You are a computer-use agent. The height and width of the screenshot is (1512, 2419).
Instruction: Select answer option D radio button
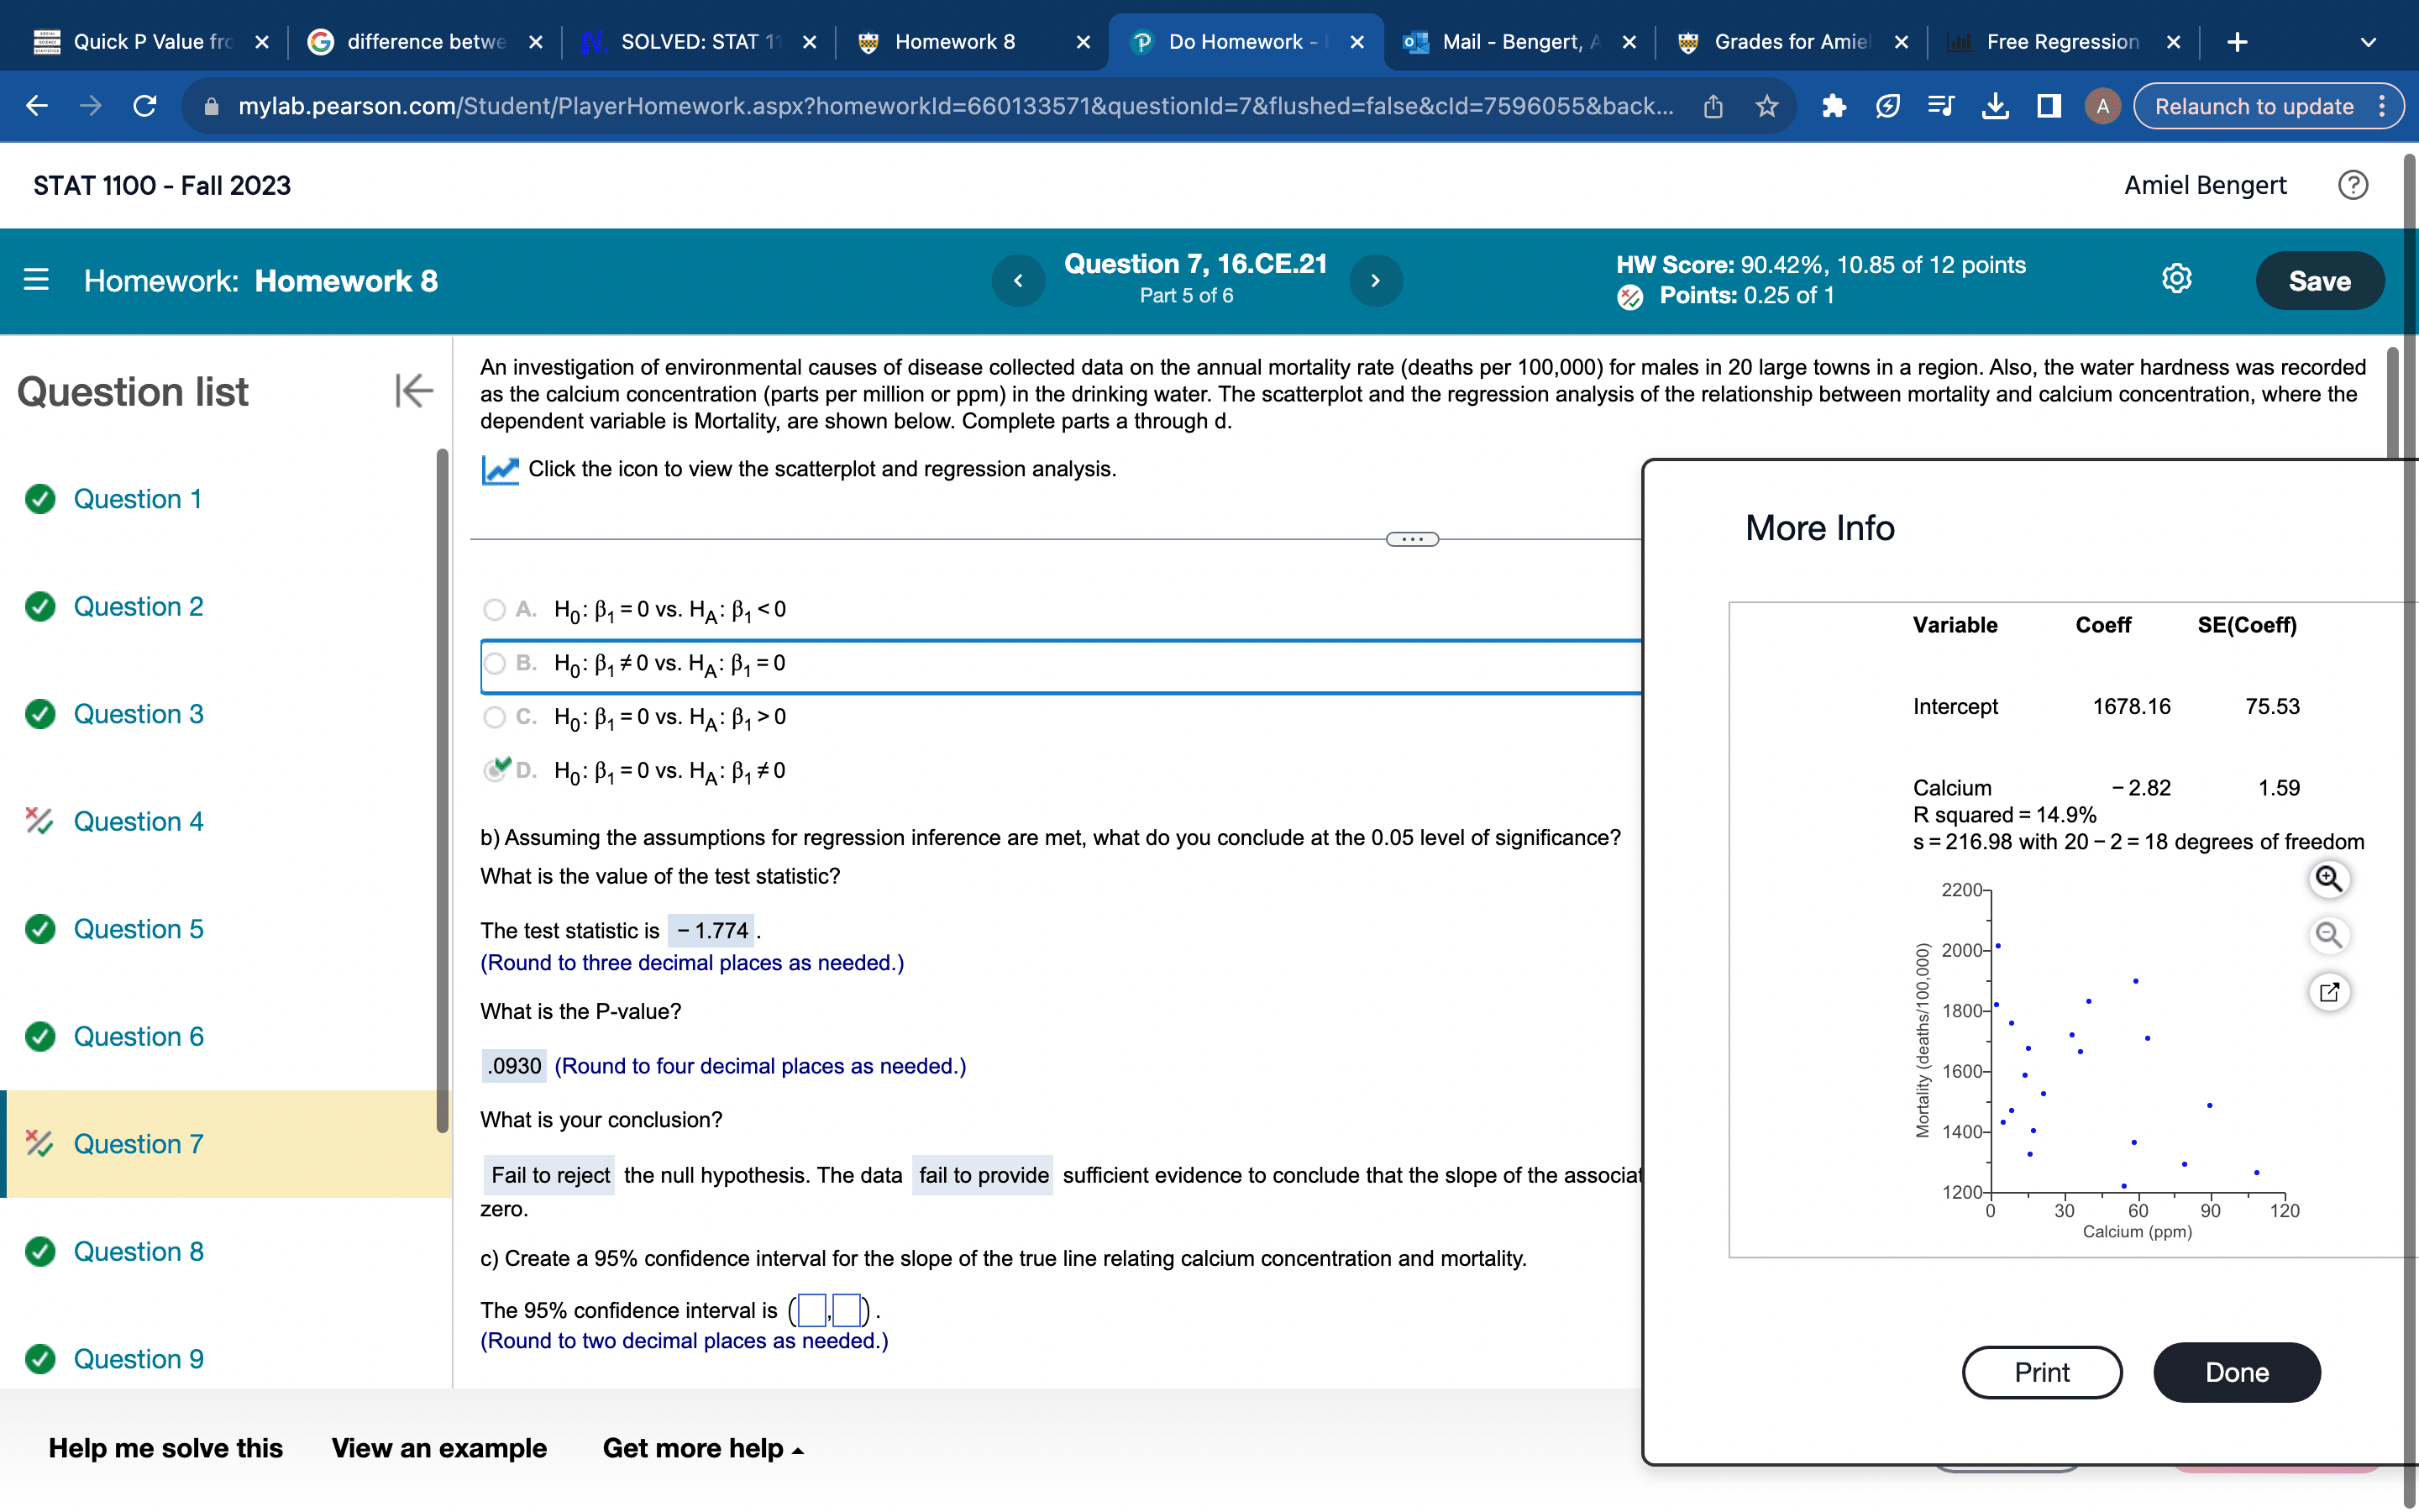[x=494, y=770]
